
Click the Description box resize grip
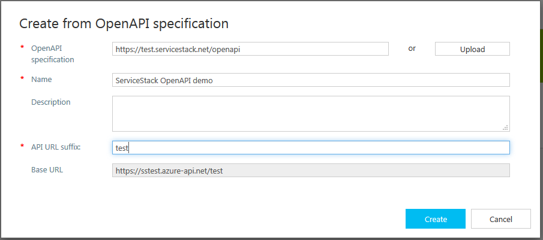point(505,127)
